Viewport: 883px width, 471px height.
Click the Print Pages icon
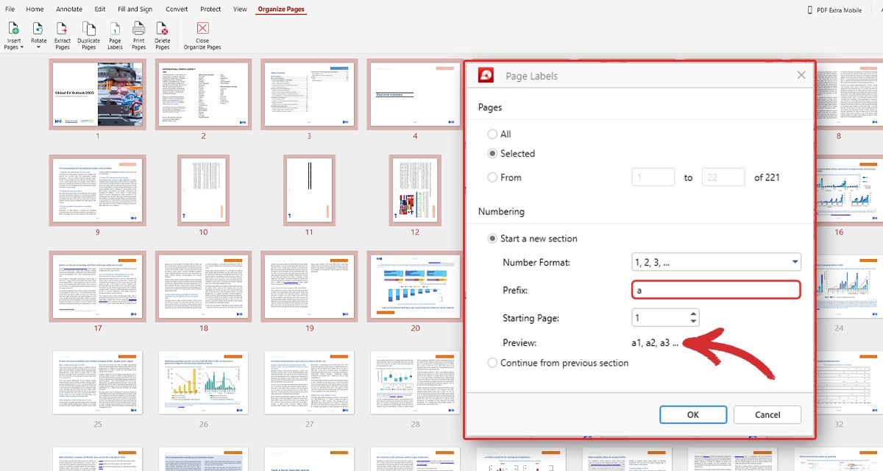pos(138,28)
